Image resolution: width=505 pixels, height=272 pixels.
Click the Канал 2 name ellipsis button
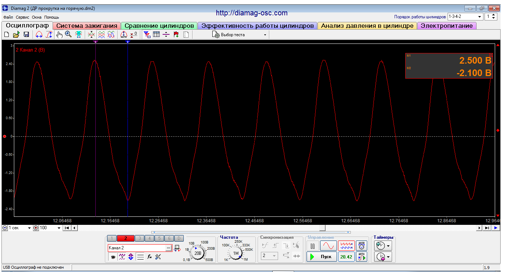tap(168, 248)
